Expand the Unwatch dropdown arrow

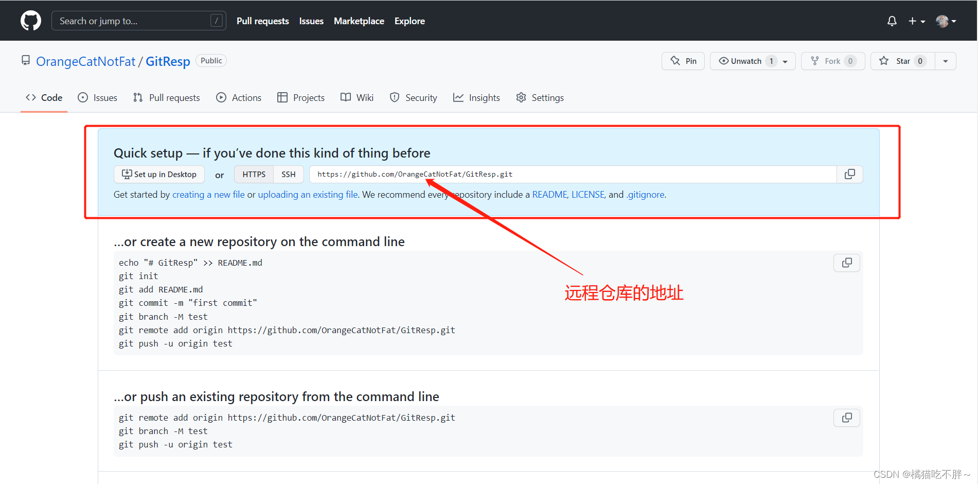(786, 61)
